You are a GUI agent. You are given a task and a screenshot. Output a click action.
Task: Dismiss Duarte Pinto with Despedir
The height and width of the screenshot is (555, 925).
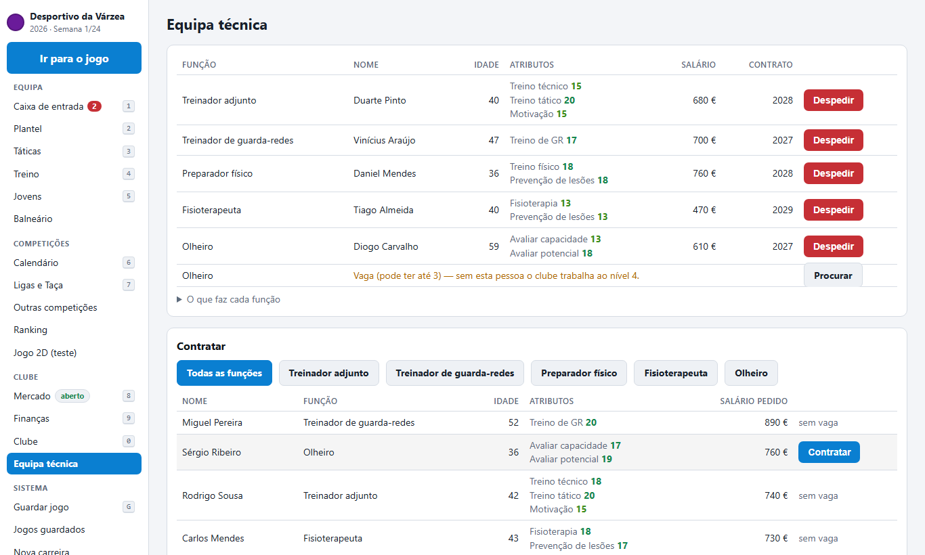point(833,100)
